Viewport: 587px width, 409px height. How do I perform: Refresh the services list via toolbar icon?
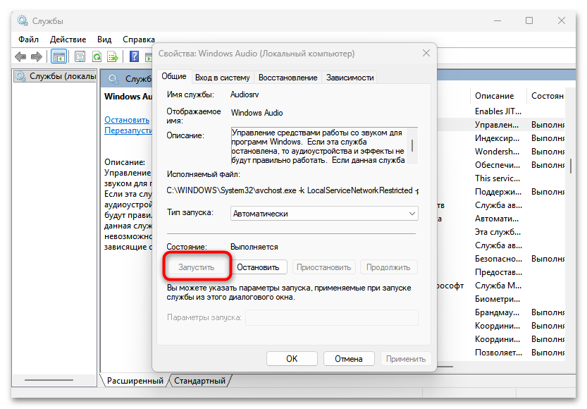96,56
